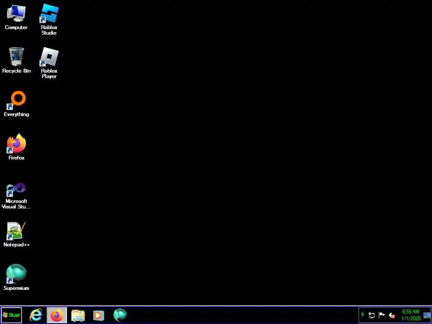Screen dimensions: 432x324
Task: Switch to Firefox on the taskbar
Action: (57, 315)
